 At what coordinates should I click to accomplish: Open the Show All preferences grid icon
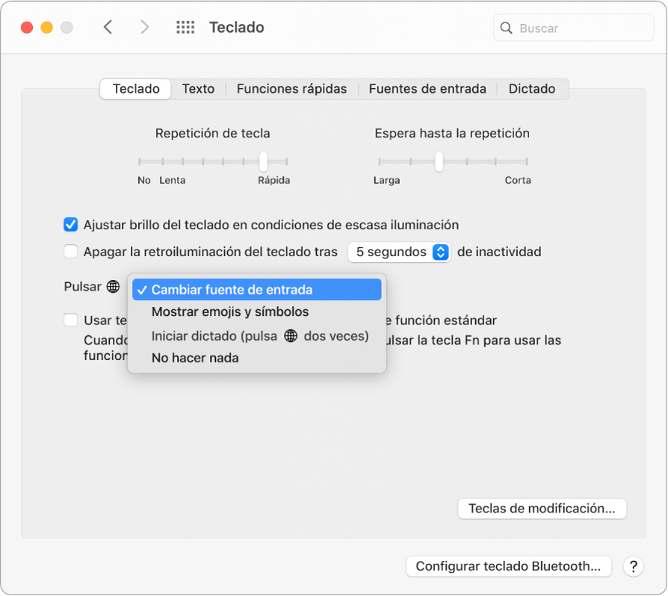click(185, 27)
